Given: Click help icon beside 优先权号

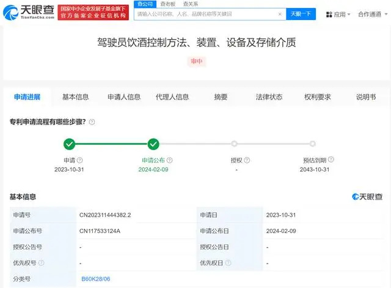Looking at the screenshot, I should pyautogui.click(x=42, y=263).
